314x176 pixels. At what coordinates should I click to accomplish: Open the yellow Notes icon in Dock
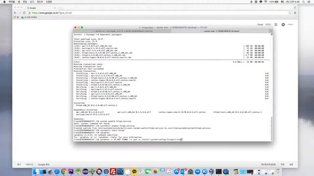click(128, 172)
